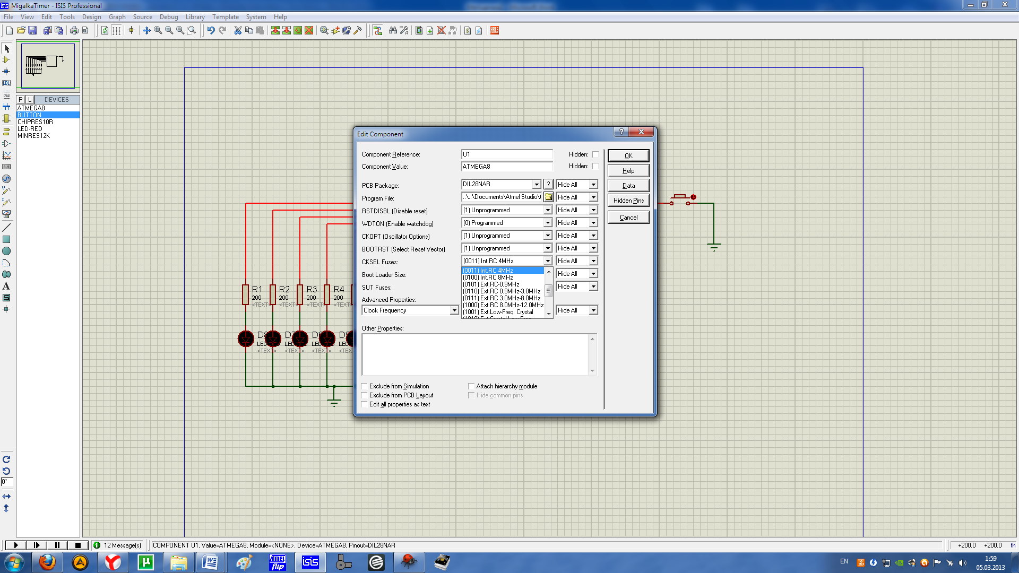Click the Browse program file folder icon

tap(548, 197)
